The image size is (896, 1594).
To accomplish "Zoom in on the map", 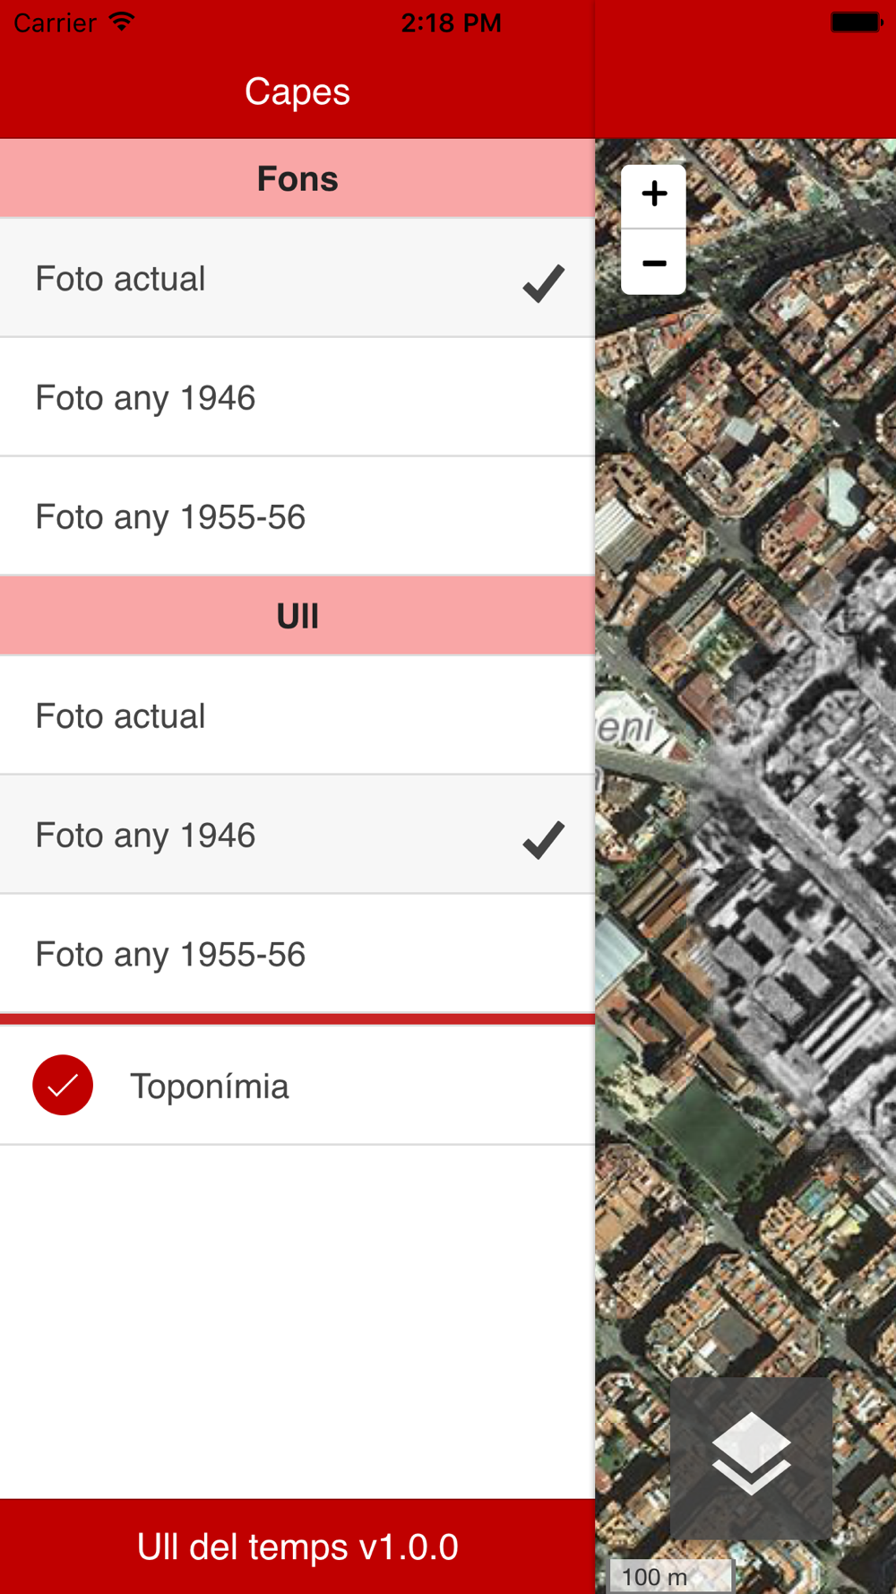I will tap(654, 195).
